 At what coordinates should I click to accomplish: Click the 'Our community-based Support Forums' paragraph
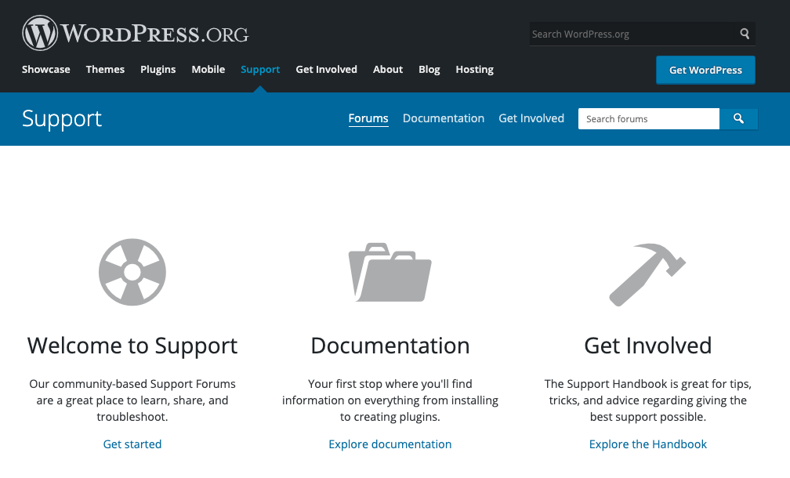(x=132, y=400)
